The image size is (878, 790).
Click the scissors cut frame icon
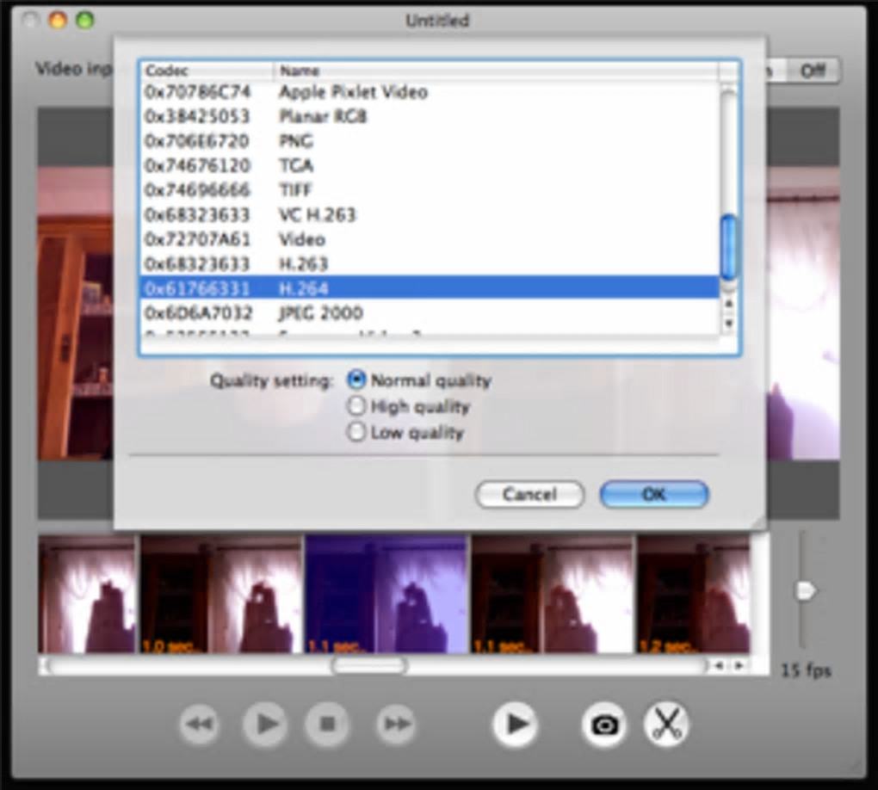click(666, 725)
